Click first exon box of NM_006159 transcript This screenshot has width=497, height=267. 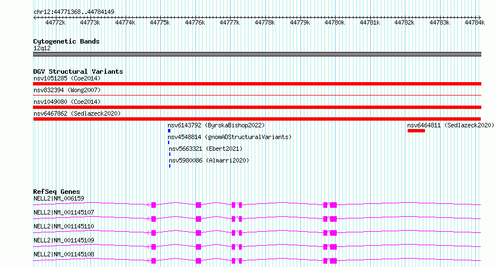(154, 205)
